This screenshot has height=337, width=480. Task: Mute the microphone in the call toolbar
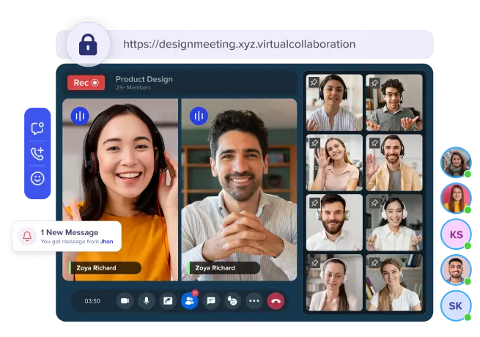tap(147, 301)
